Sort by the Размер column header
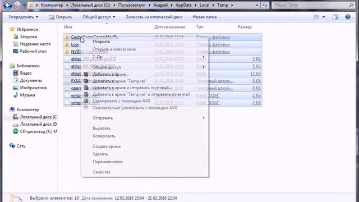 click(x=245, y=27)
